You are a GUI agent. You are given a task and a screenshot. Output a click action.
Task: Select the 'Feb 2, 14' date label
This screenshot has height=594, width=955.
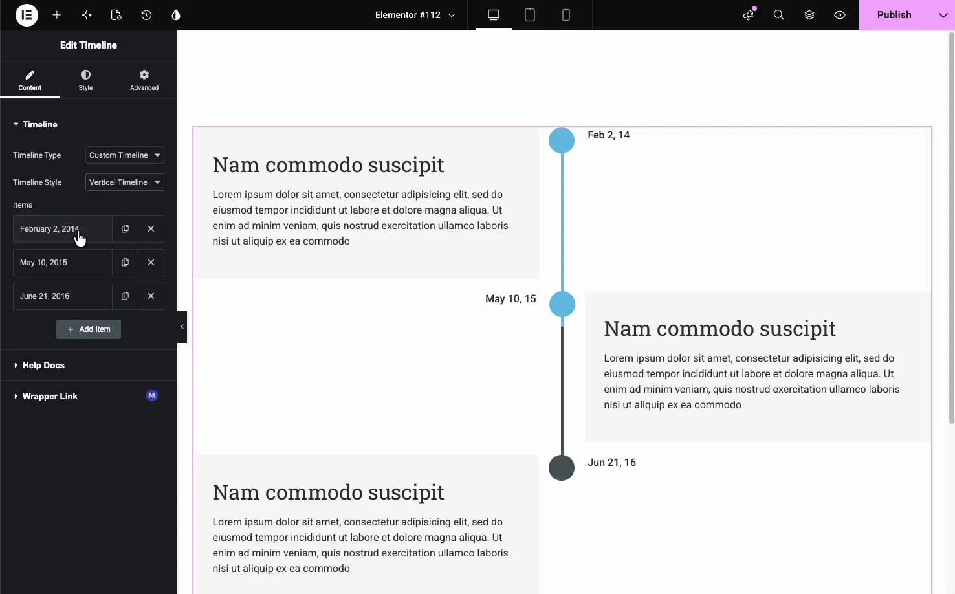(x=609, y=135)
